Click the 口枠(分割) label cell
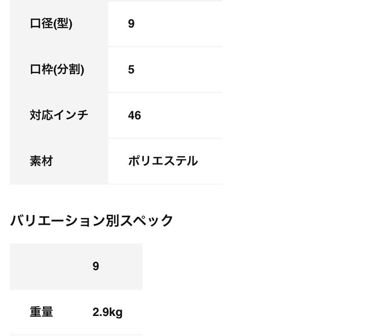The height and width of the screenshot is (336, 387). (x=57, y=69)
